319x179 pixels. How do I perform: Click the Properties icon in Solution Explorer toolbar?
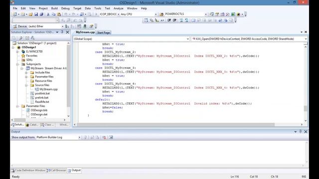(14, 38)
